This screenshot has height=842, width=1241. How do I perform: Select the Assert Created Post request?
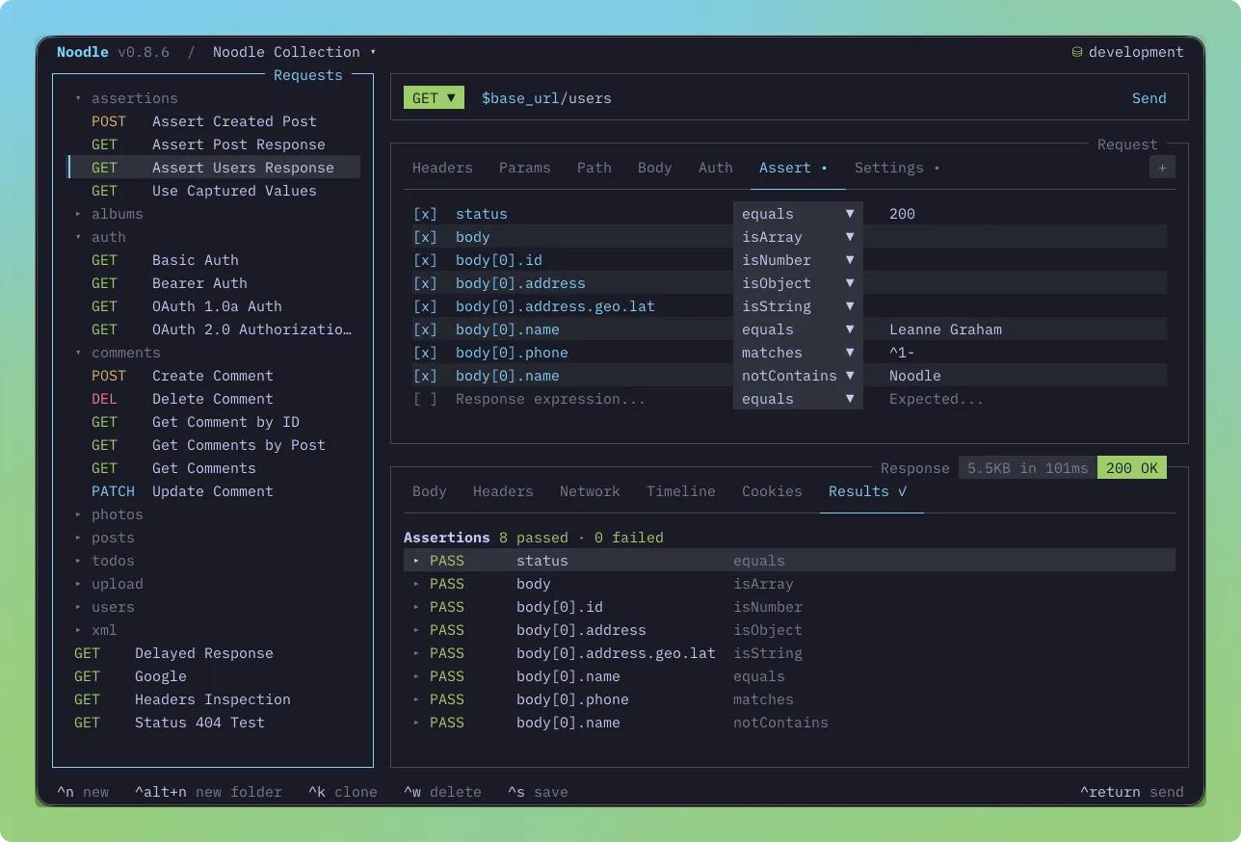[x=213, y=121]
